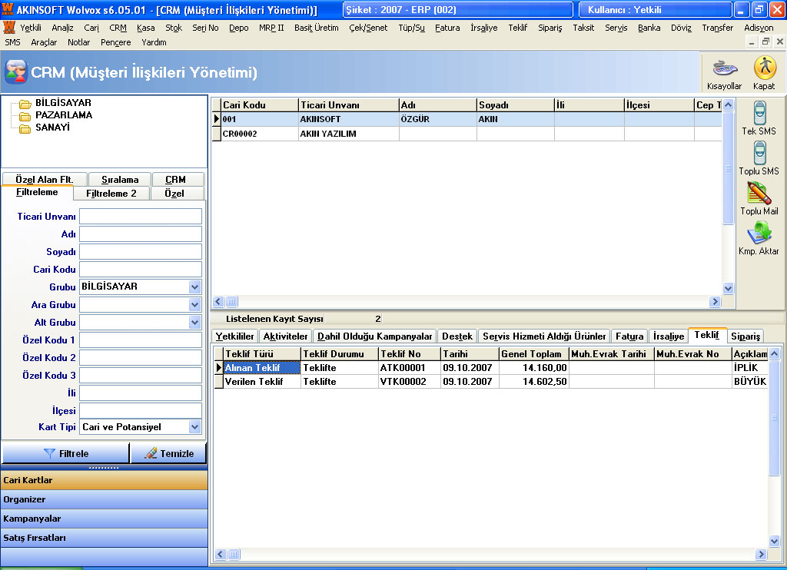Sort by the Genel Toplam column header
This screenshot has width=787, height=570.
pos(533,353)
